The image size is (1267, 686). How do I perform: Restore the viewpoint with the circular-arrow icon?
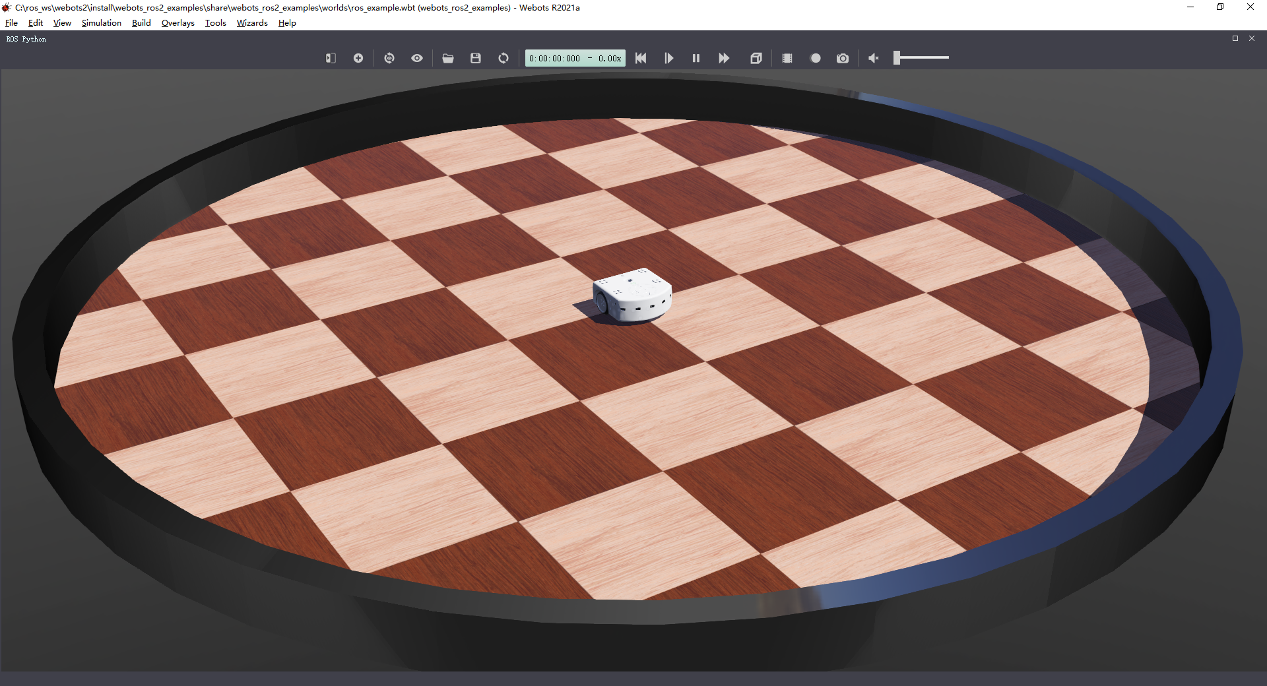coord(389,58)
